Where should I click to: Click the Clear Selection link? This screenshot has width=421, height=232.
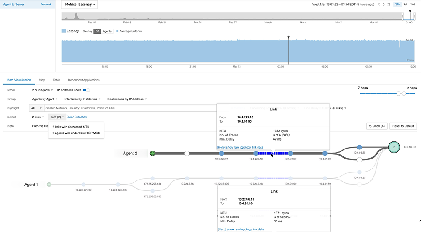pyautogui.click(x=77, y=117)
